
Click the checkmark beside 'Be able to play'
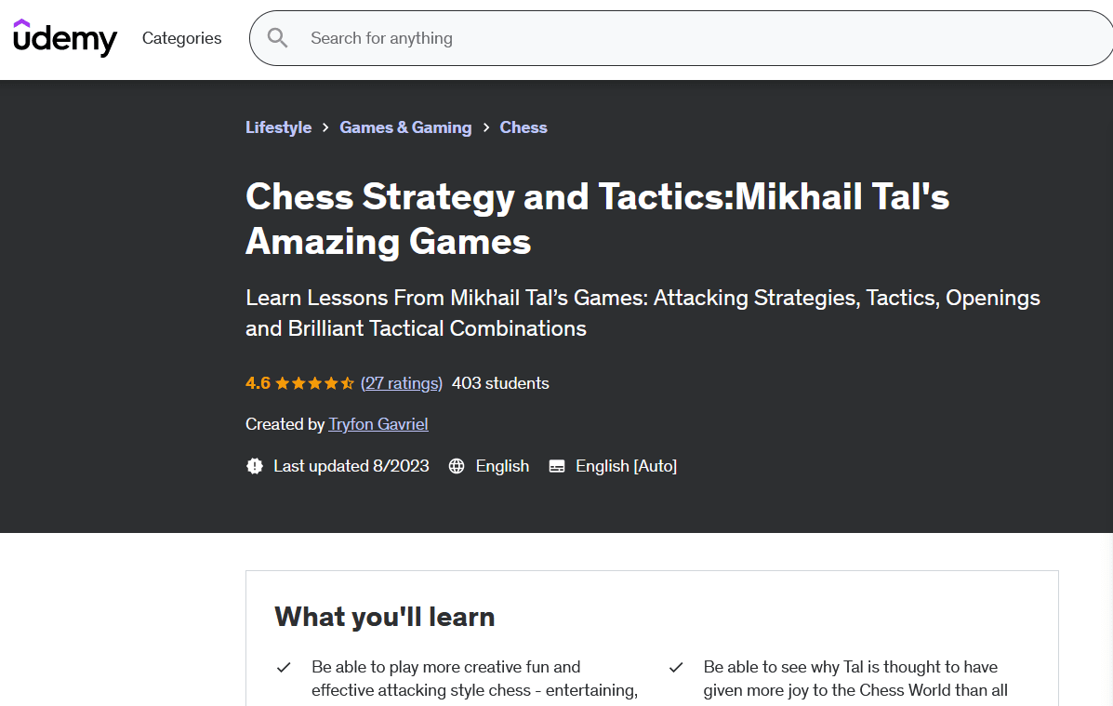[285, 668]
